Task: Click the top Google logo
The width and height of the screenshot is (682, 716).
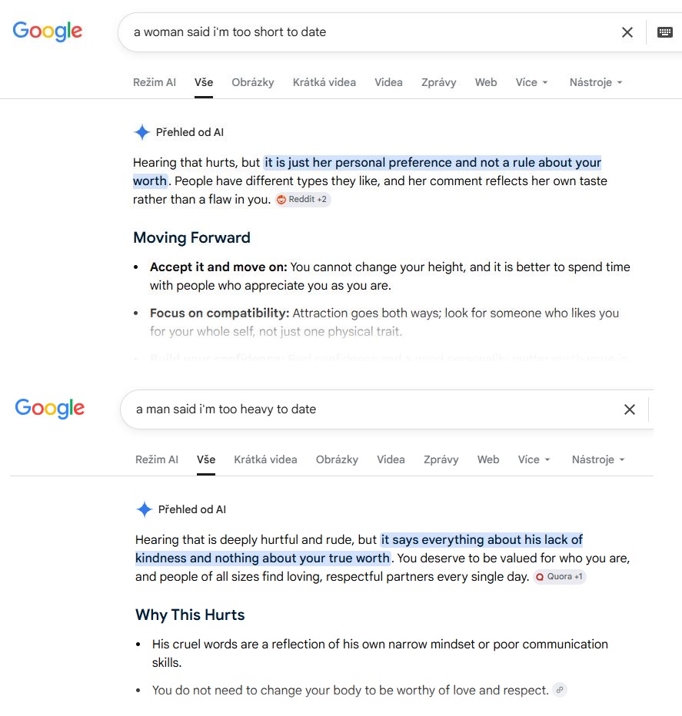Action: 48,31
